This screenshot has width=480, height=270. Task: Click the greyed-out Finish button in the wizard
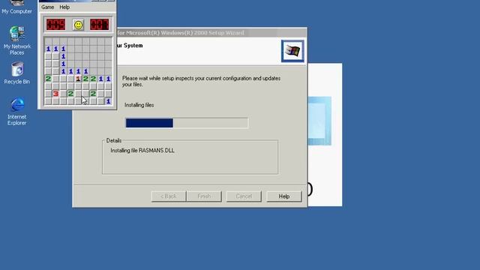coord(204,196)
